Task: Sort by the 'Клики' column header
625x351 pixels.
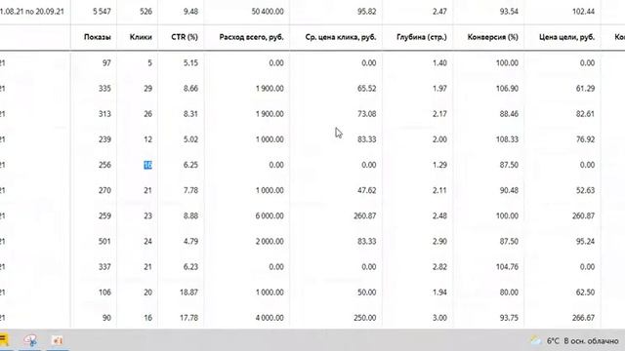Action: [141, 37]
